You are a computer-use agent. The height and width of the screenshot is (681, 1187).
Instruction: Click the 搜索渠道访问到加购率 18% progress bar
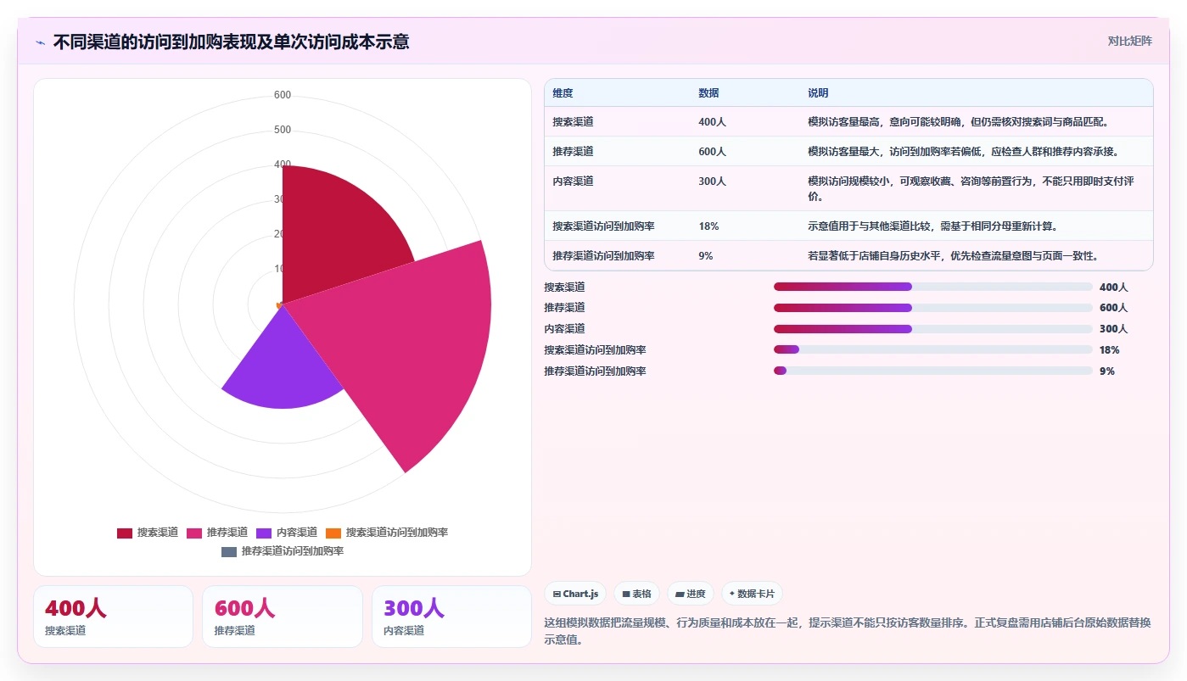[933, 349]
